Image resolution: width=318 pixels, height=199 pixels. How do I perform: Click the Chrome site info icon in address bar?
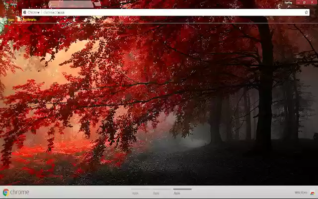tap(25, 12)
